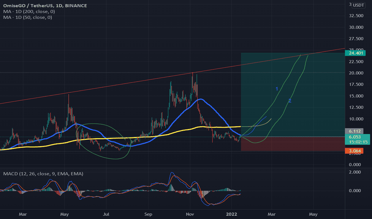Click the 2022 time axis label
The height and width of the screenshot is (219, 372).
[x=232, y=214]
